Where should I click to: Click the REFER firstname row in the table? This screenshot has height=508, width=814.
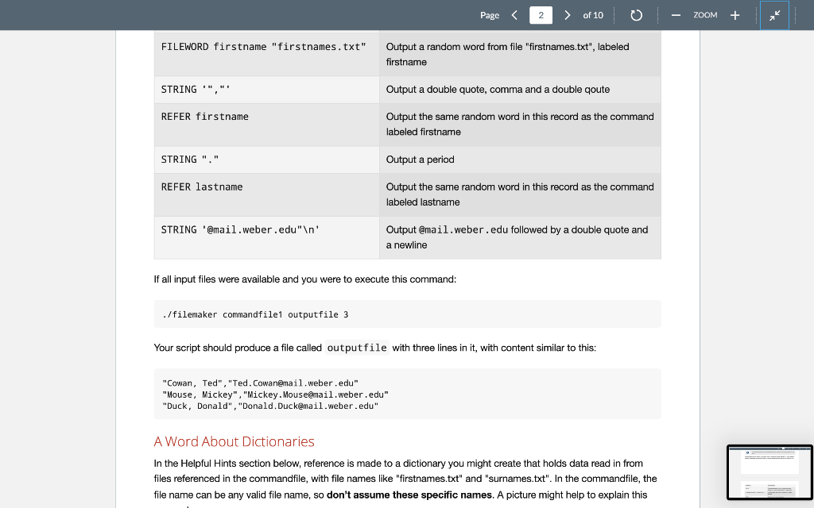point(407,124)
